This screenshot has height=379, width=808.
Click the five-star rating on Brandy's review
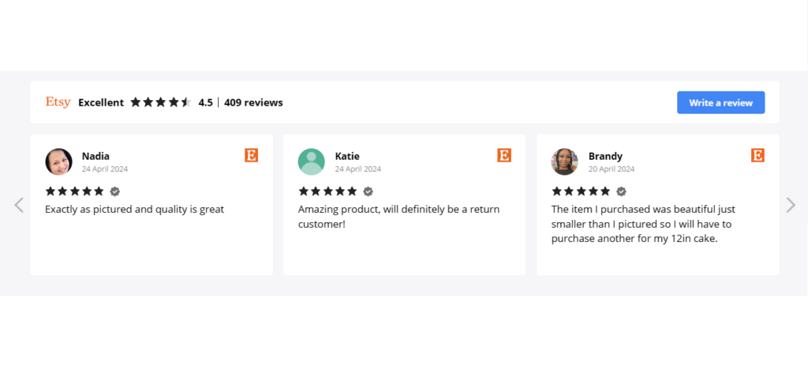(x=580, y=191)
